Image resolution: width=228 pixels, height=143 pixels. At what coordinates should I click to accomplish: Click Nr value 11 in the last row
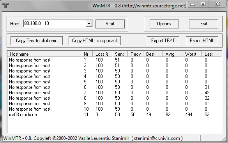click(x=86, y=115)
